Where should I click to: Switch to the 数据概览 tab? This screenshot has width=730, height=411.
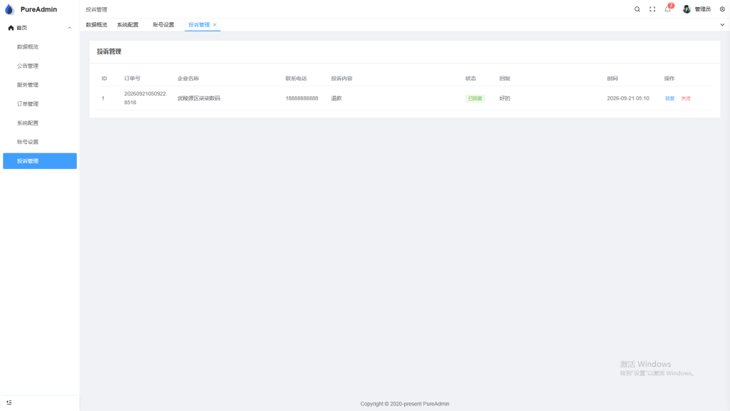[96, 25]
